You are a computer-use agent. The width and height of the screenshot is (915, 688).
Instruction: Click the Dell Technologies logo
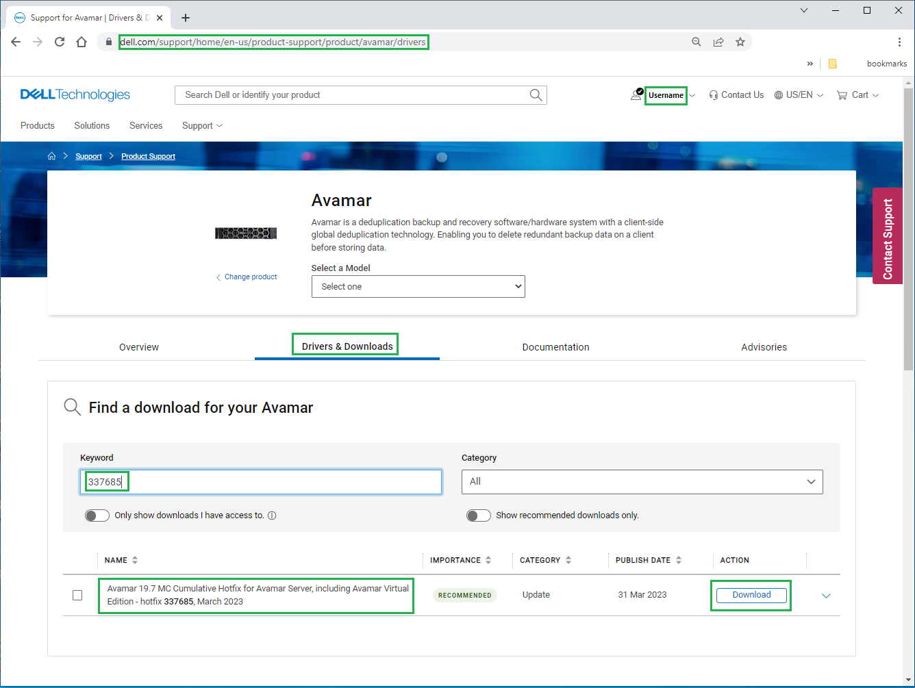pyautogui.click(x=75, y=94)
